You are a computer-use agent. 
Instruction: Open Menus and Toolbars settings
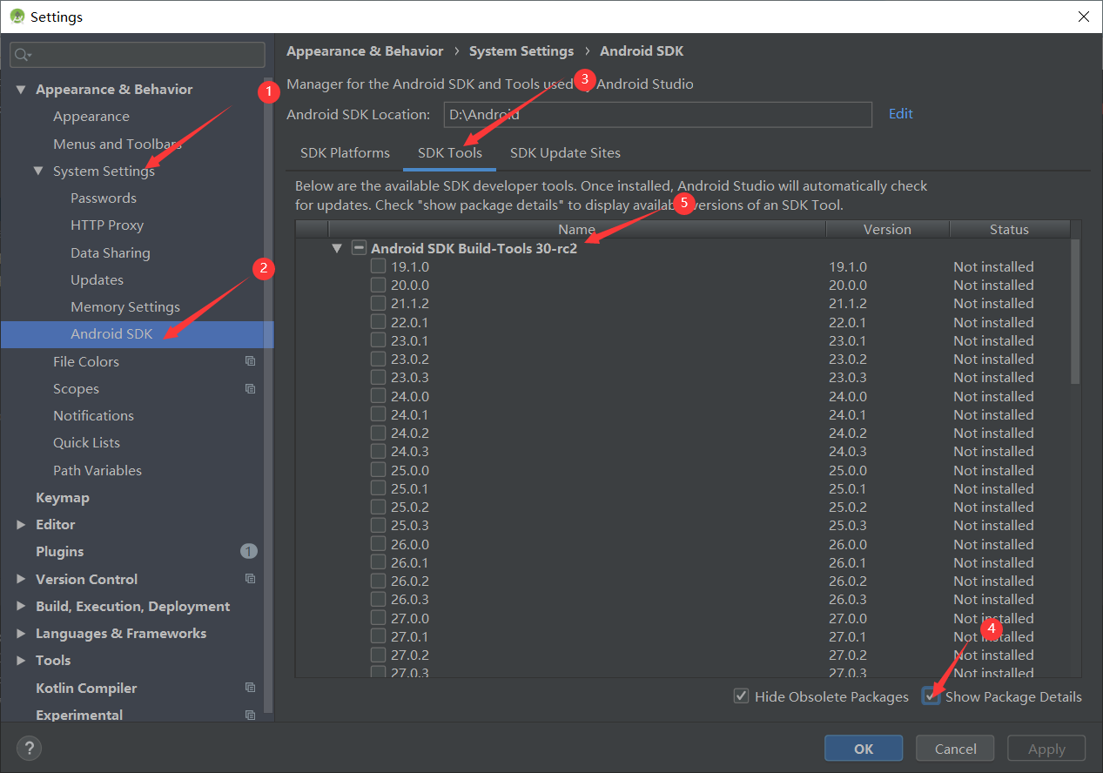118,144
